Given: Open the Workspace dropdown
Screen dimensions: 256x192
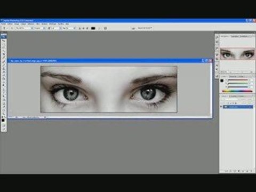Looking at the screenshot, I should [145, 28].
